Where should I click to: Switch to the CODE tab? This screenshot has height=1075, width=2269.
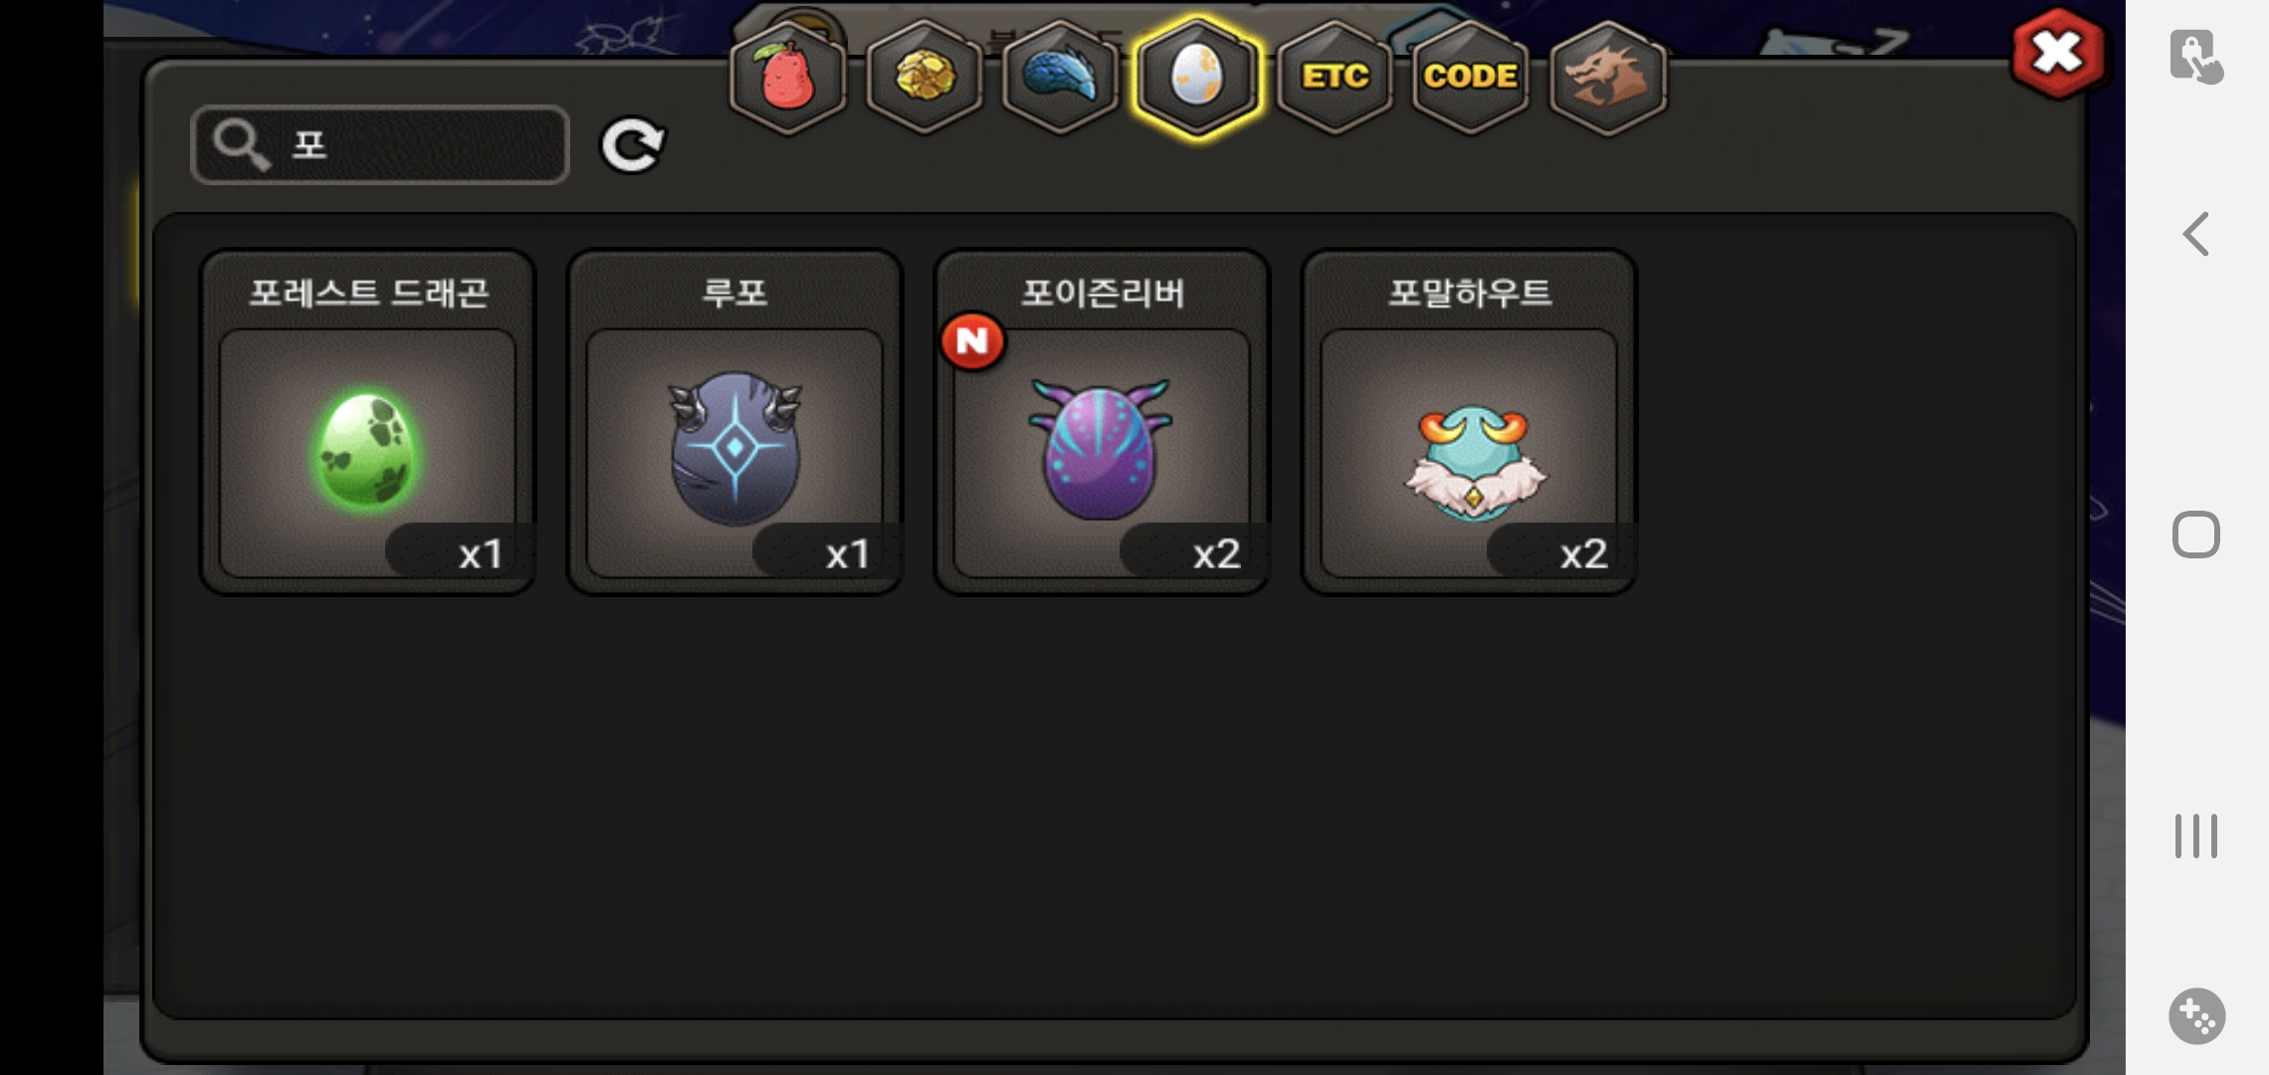pyautogui.click(x=1471, y=78)
